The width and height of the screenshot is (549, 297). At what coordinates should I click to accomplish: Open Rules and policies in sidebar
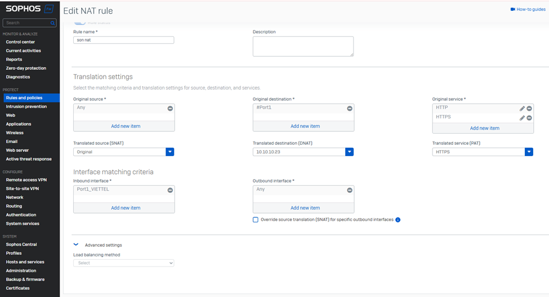click(24, 97)
